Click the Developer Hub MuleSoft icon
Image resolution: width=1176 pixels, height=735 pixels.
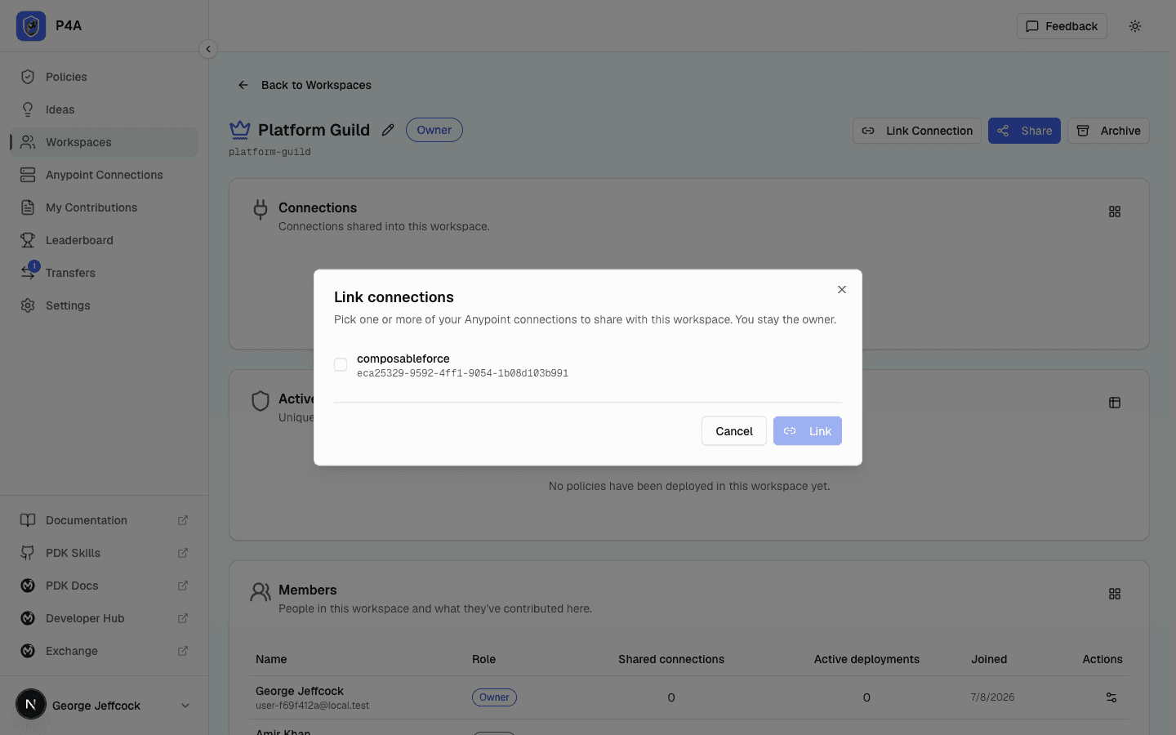pyautogui.click(x=28, y=618)
